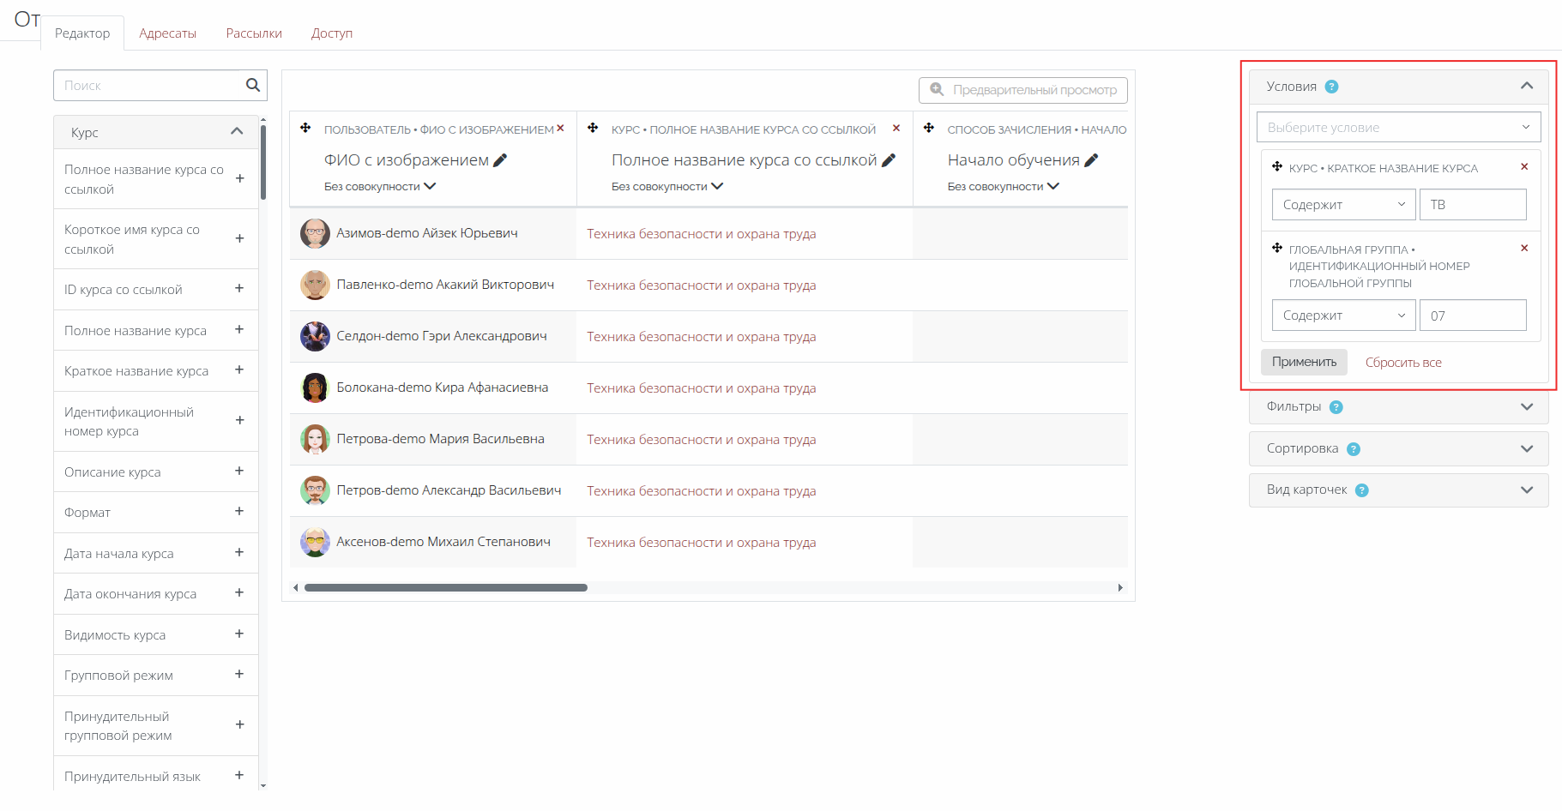Switch to the 'Адресаты' tab
Image resolution: width=1562 pixels, height=811 pixels.
point(167,33)
